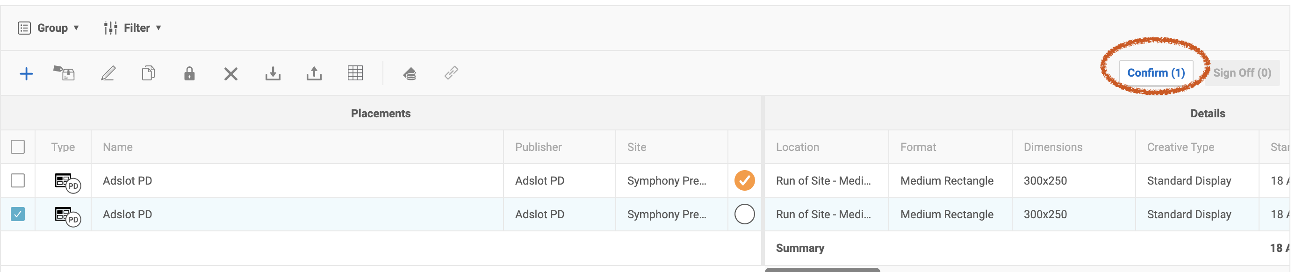The width and height of the screenshot is (1310, 272).
Task: Click the Confirm (1) button
Action: click(x=1156, y=73)
